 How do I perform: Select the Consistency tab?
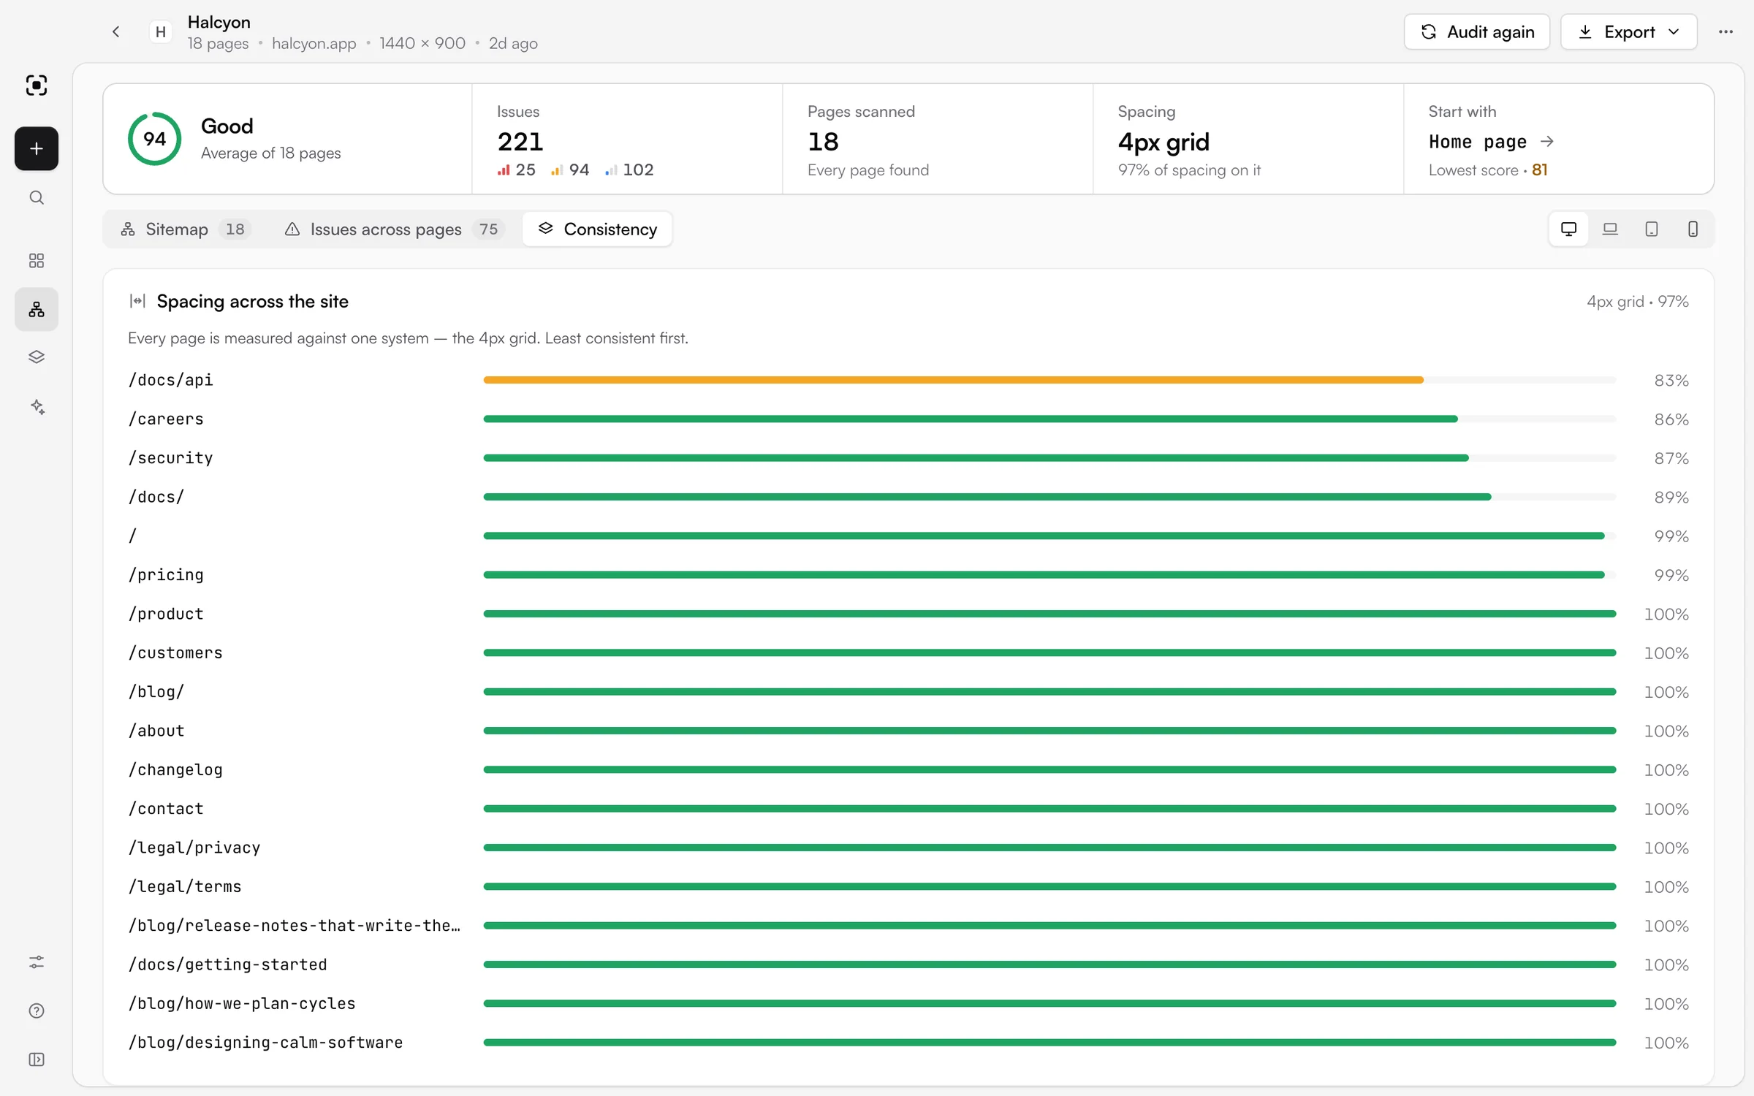point(598,229)
